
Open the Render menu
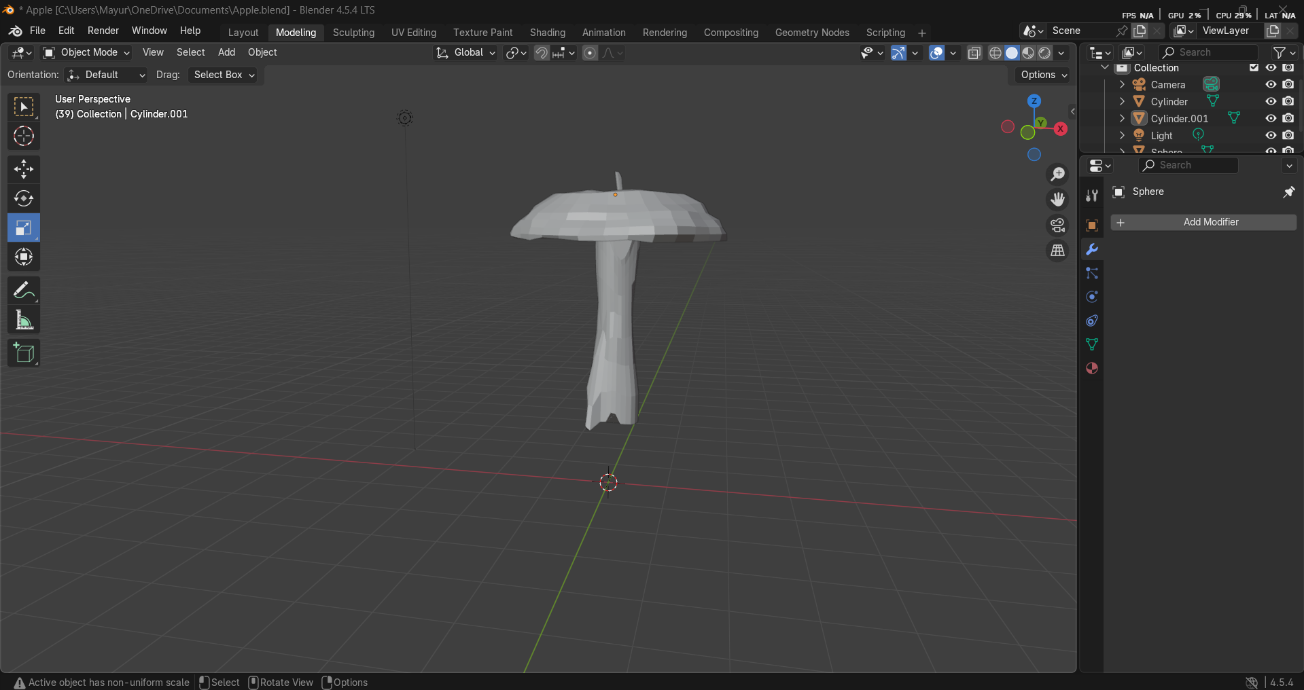tap(103, 31)
